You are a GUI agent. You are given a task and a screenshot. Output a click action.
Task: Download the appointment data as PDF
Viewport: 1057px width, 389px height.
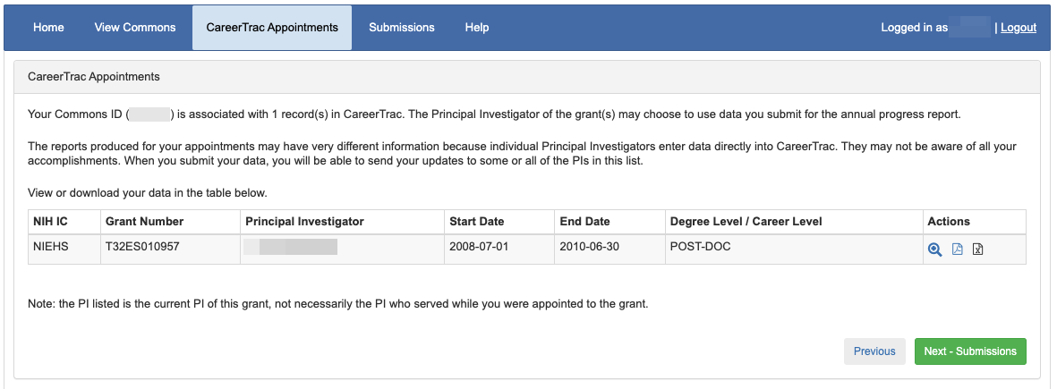(x=957, y=249)
